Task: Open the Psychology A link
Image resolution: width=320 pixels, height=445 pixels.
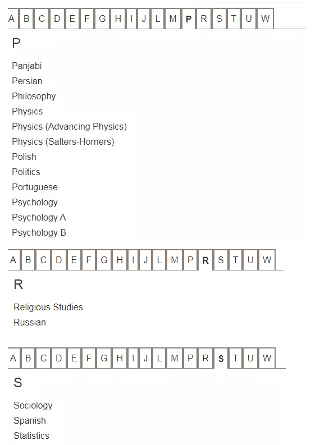Action: (x=39, y=217)
